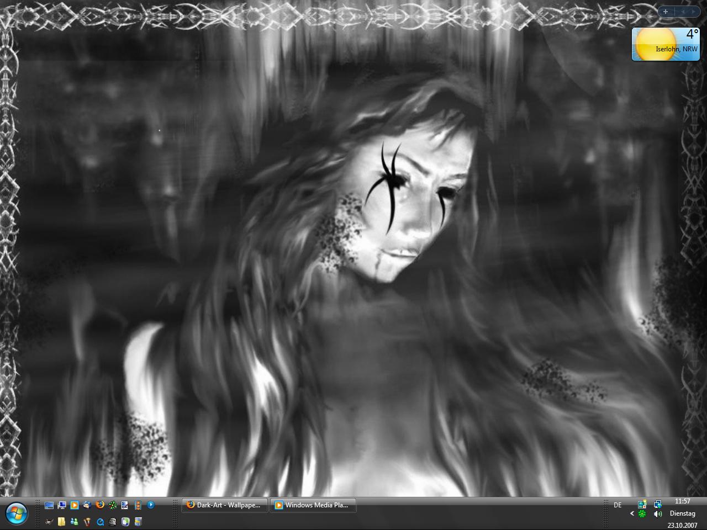This screenshot has height=530, width=707.
Task: Expand hidden system tray icons arrow
Action: tap(632, 513)
